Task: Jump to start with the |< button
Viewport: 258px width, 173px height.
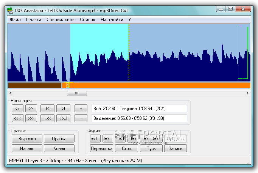Action: pos(47,109)
